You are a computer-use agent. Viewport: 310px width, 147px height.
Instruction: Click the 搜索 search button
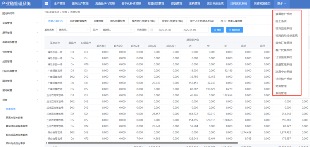(217, 30)
